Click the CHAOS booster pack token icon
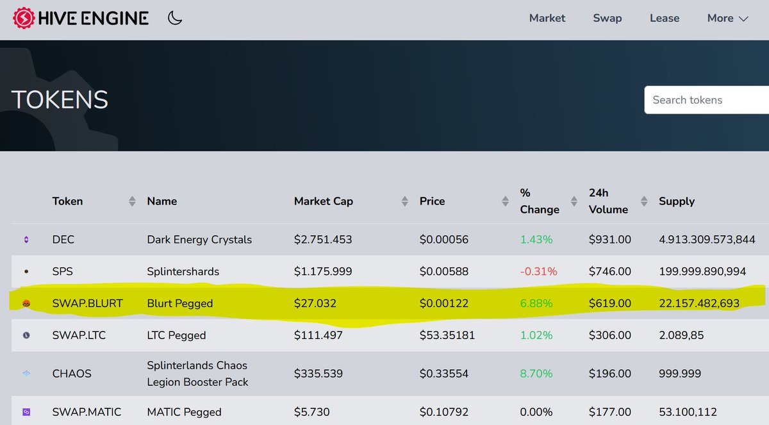Screen dimensions: 769x425 click(x=27, y=373)
